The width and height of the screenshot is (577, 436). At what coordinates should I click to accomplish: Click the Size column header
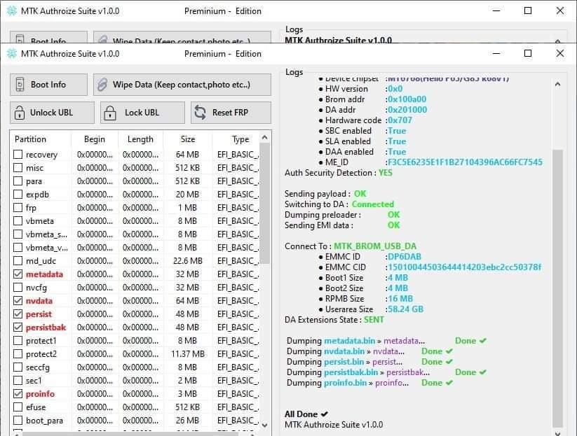point(188,139)
